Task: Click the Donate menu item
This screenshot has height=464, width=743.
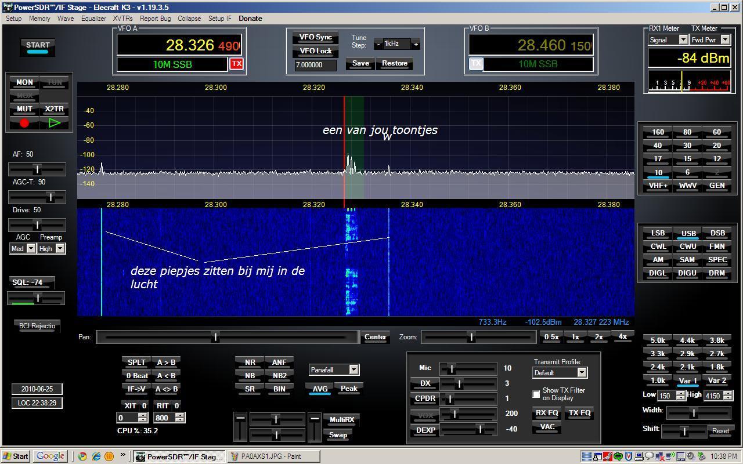Action: 250,19
